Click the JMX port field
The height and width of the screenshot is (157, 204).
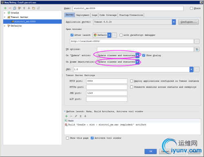107,93
